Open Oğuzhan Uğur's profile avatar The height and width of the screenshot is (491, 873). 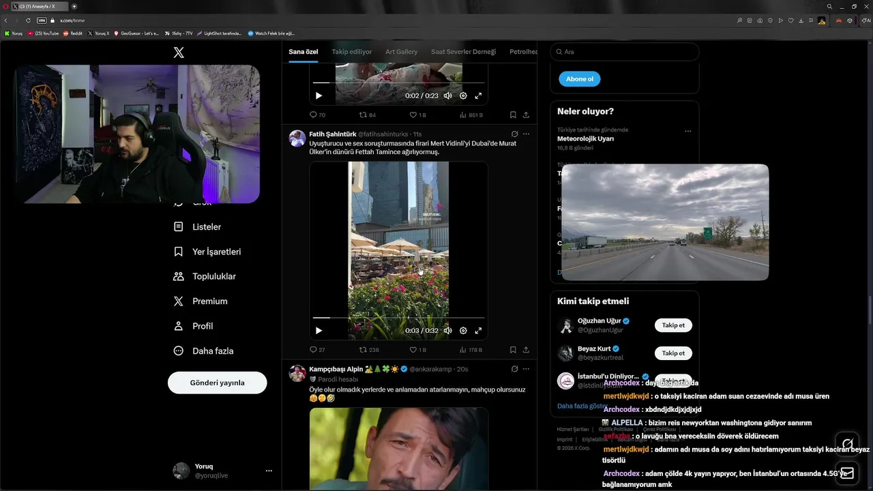pos(565,325)
